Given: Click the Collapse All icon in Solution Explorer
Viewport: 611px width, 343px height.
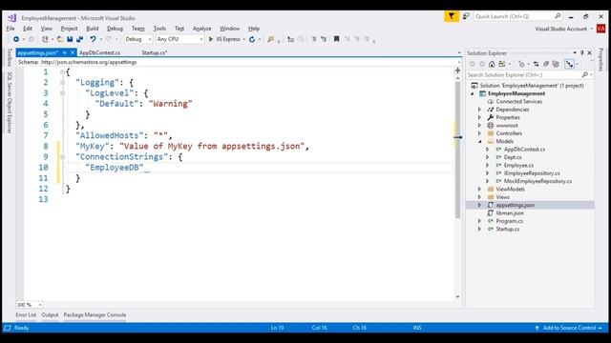Looking at the screenshot, I should point(546,64).
